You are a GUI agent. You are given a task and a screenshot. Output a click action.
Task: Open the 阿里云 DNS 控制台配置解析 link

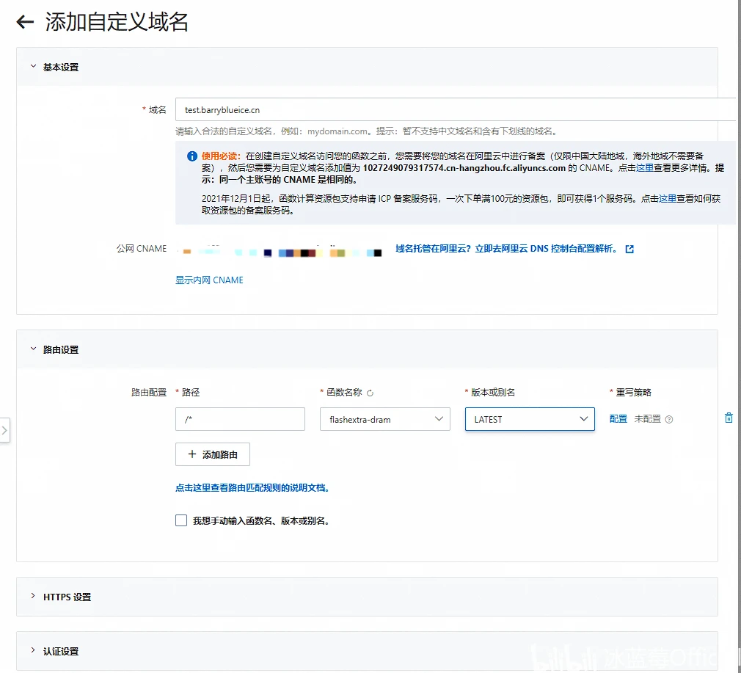click(507, 249)
